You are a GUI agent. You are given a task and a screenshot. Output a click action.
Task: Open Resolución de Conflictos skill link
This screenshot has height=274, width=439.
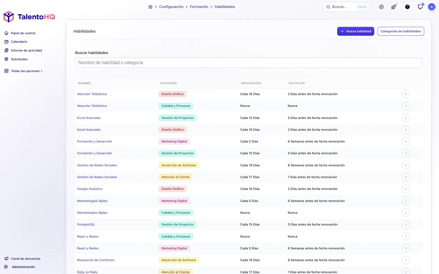96,260
